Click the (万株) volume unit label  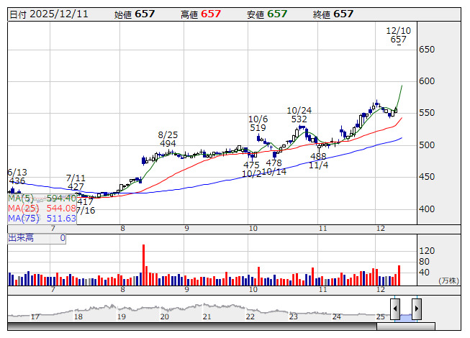click(448, 280)
